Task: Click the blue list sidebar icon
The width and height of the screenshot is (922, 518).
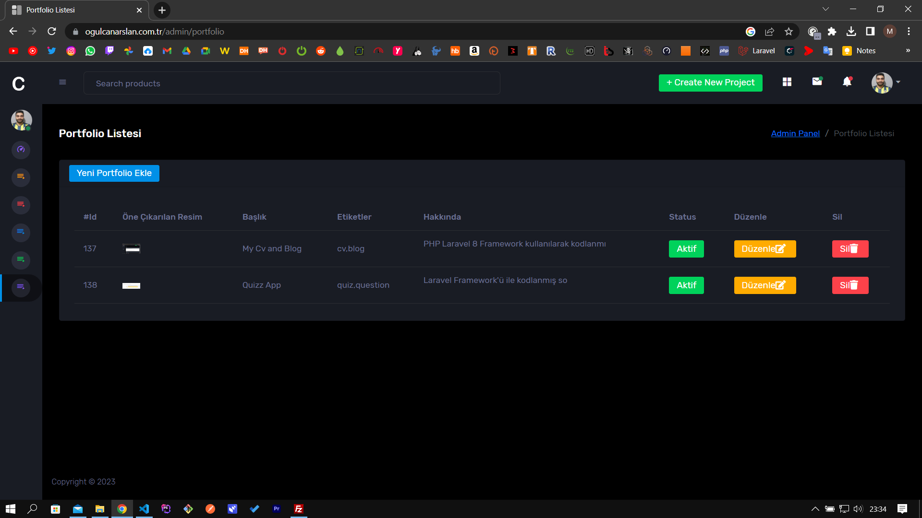Action: 21,233
